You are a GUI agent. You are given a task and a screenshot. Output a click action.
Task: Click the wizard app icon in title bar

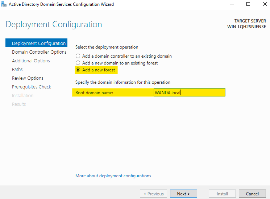click(4, 4)
